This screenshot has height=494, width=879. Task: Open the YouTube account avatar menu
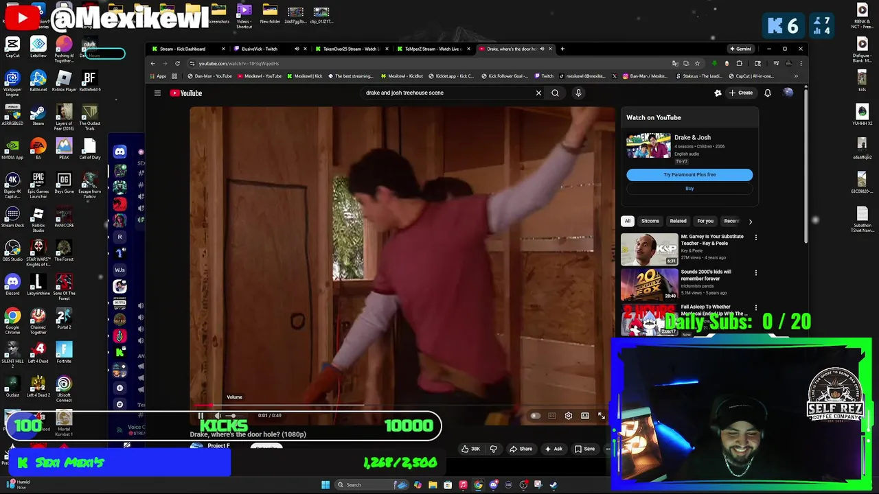pyautogui.click(x=788, y=93)
